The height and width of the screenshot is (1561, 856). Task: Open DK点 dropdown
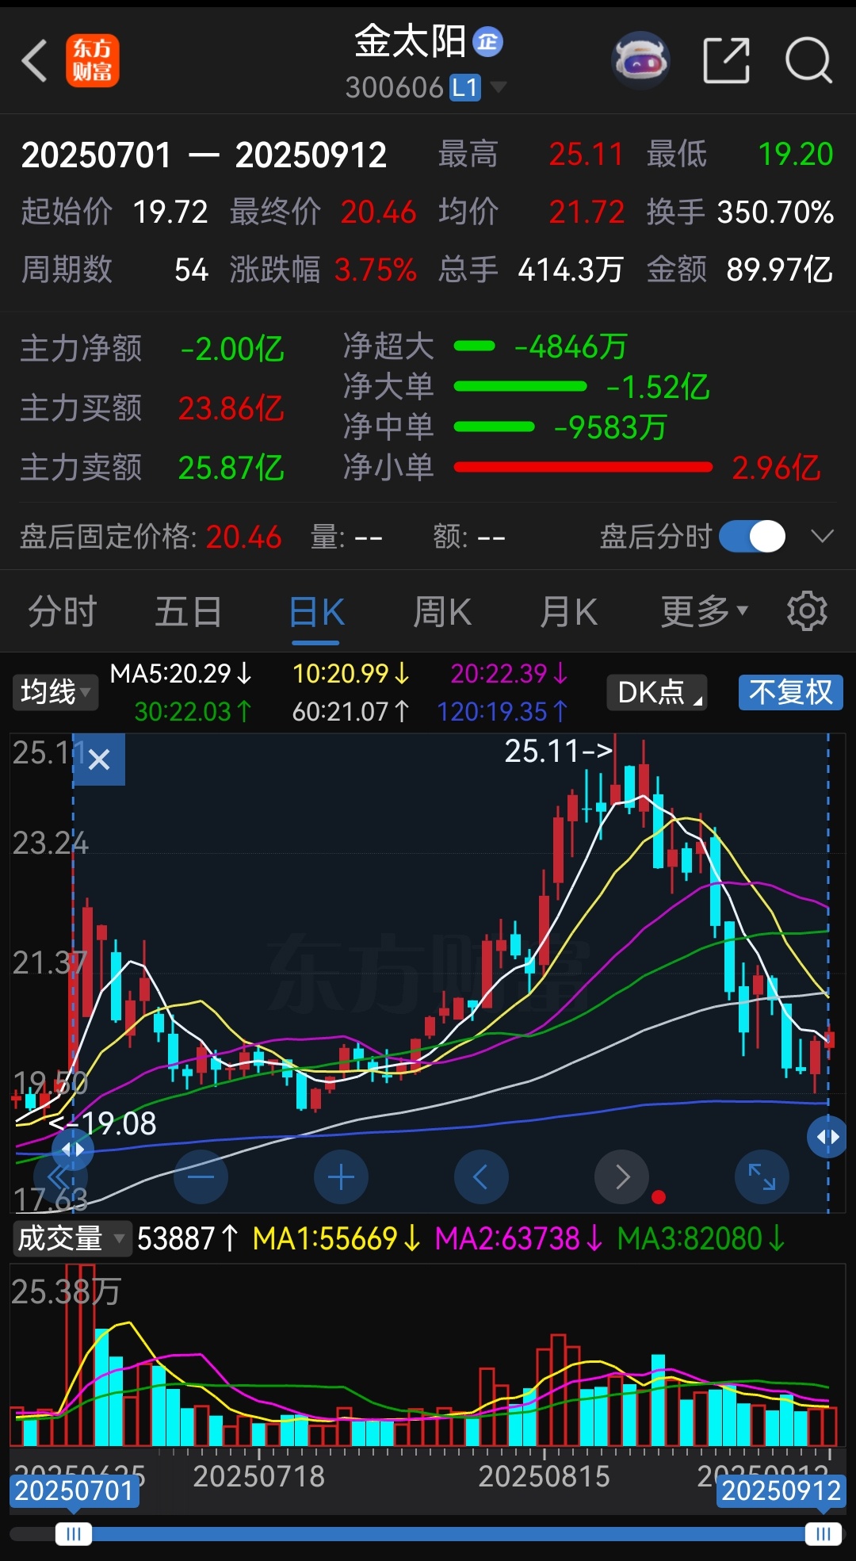click(x=657, y=692)
